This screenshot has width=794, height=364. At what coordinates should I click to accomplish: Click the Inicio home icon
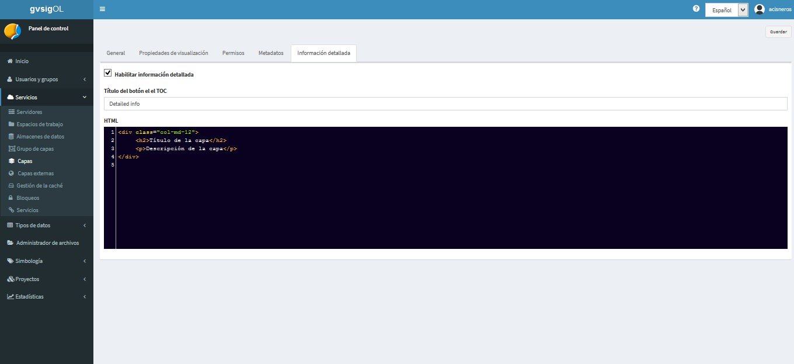[10, 61]
